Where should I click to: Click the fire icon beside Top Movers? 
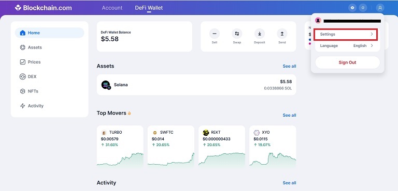pyautogui.click(x=129, y=114)
